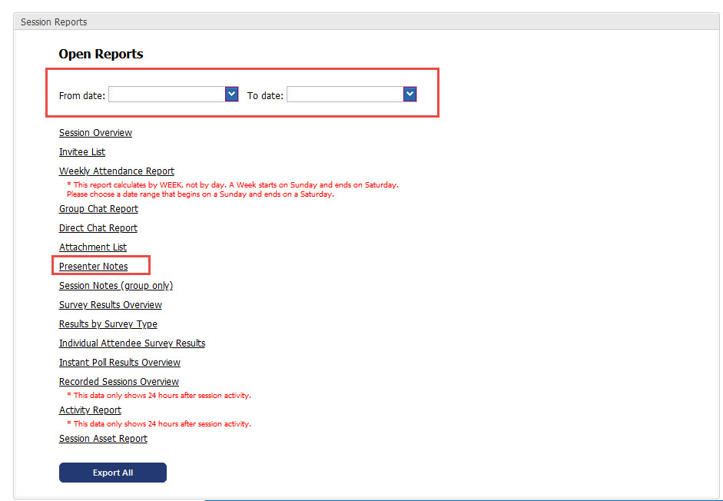
Task: Open the Invitee List report
Action: click(x=82, y=152)
